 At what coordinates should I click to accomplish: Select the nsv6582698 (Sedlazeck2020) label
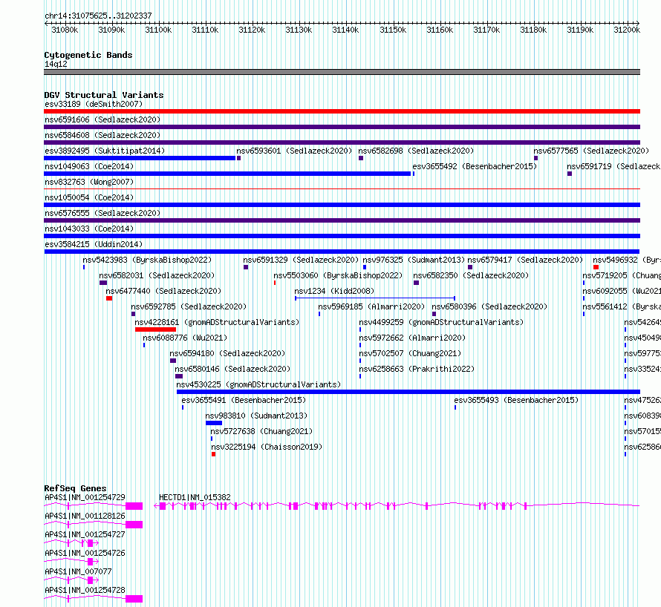(x=416, y=151)
